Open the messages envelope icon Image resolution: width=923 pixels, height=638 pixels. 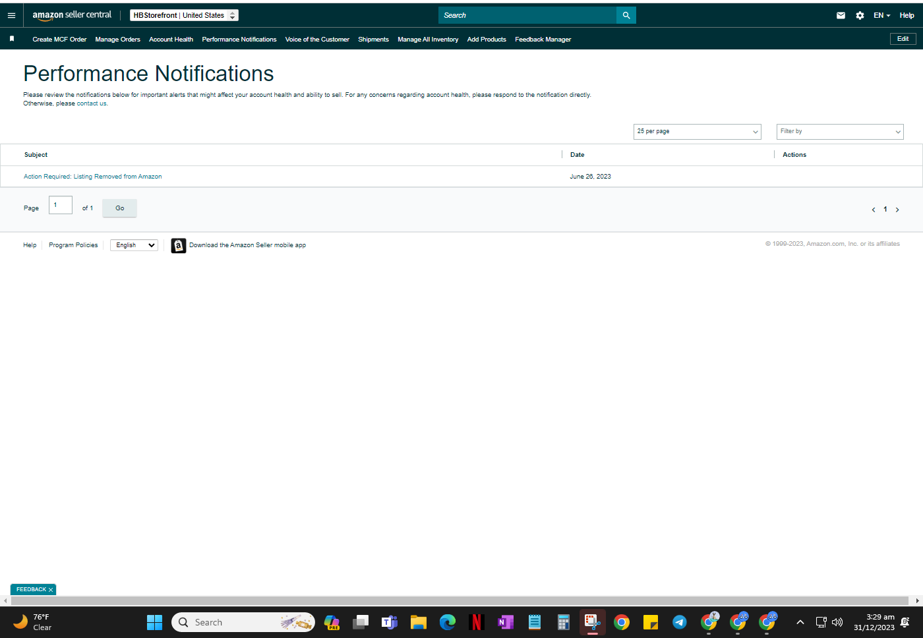[x=841, y=15]
